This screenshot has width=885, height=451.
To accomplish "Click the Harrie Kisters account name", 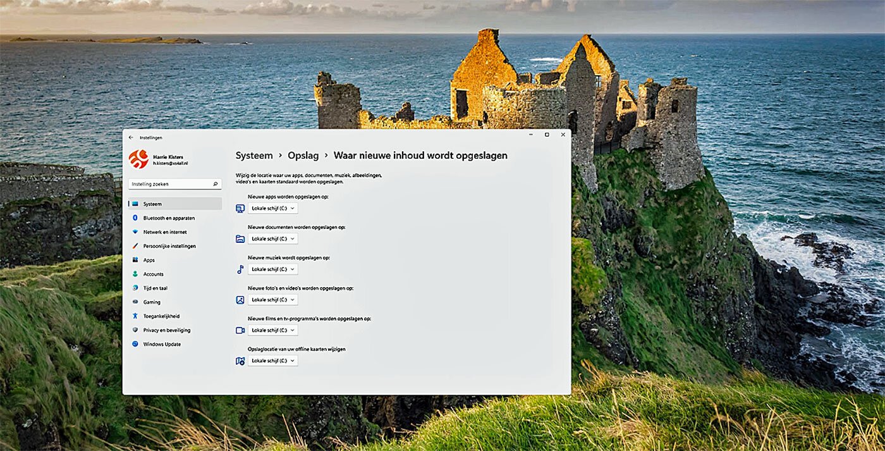I will (168, 156).
